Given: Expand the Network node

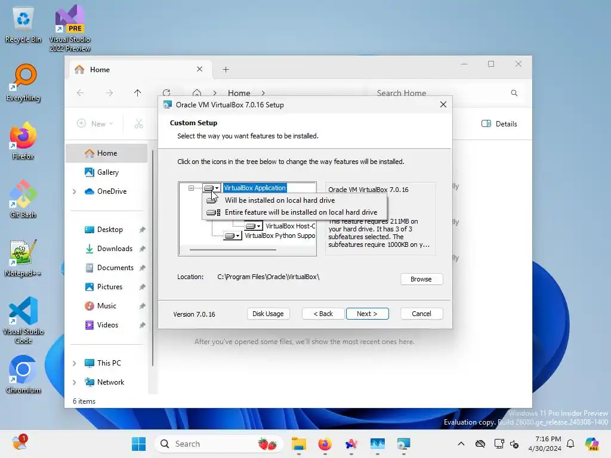Looking at the screenshot, I should pyautogui.click(x=75, y=382).
